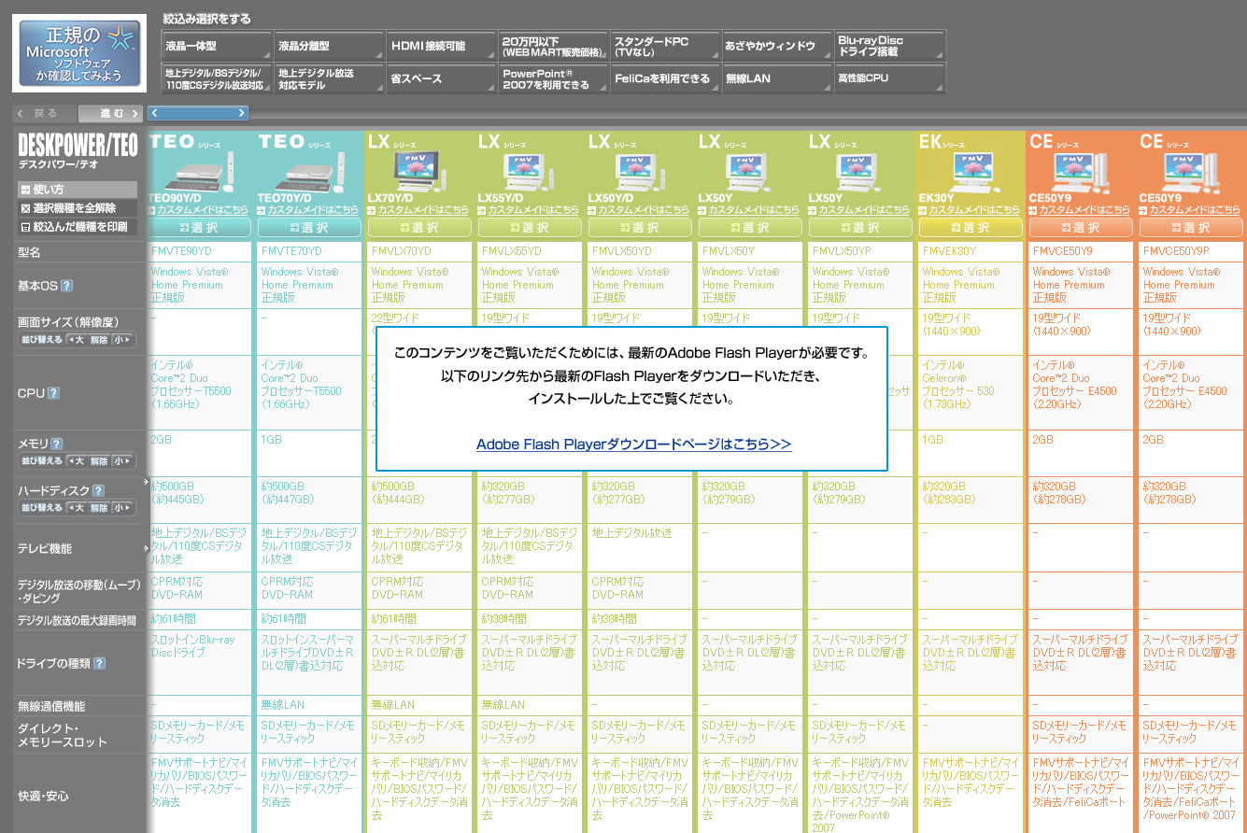Viewport: 1247px width, 833px height.
Task: Click the 基本OS help question-mark icon
Action: (x=67, y=286)
